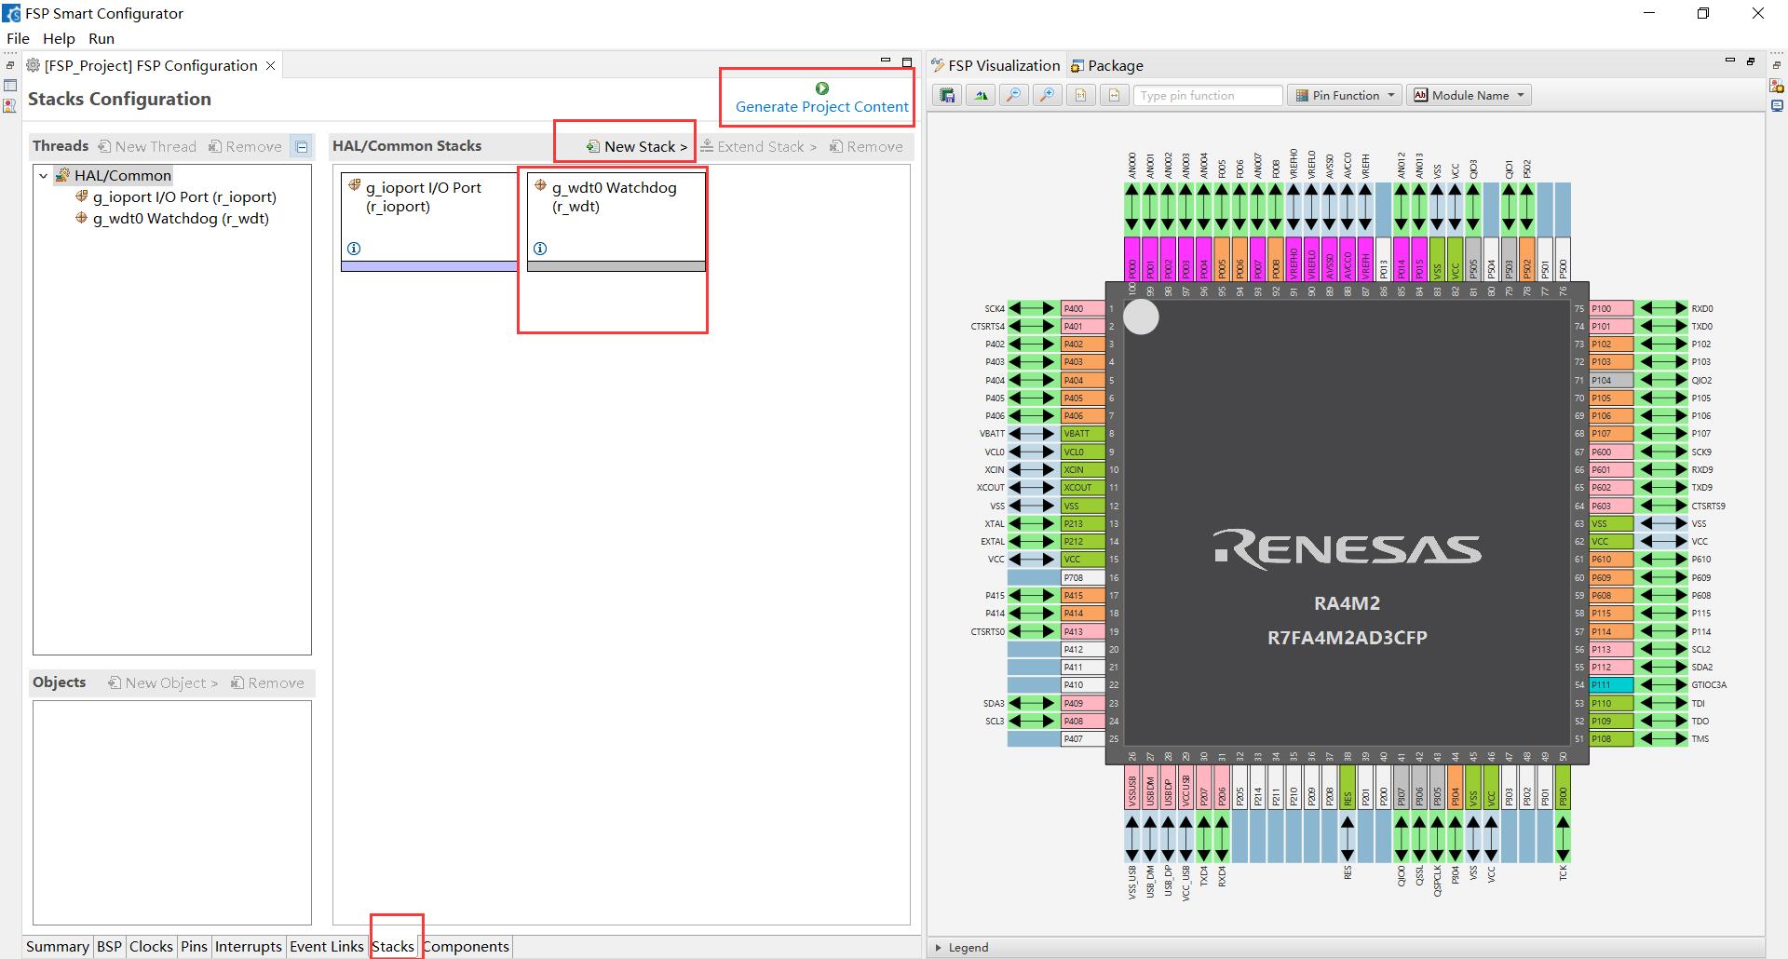Click top icon in right sidebar
Screen dimensions: 1788x959
coord(1777,65)
